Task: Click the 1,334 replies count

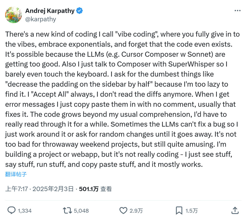Action: [x=25, y=211]
